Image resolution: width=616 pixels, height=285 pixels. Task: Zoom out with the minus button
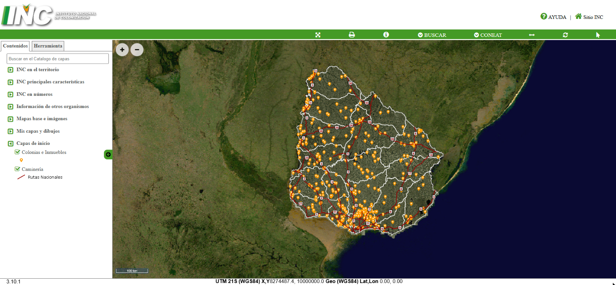tap(137, 49)
